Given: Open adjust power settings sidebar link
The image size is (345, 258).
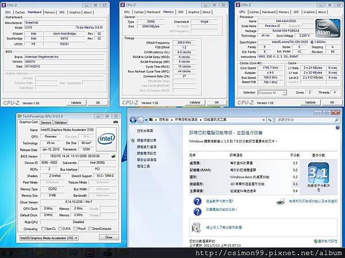Looking at the screenshot, I should click(x=147, y=153).
